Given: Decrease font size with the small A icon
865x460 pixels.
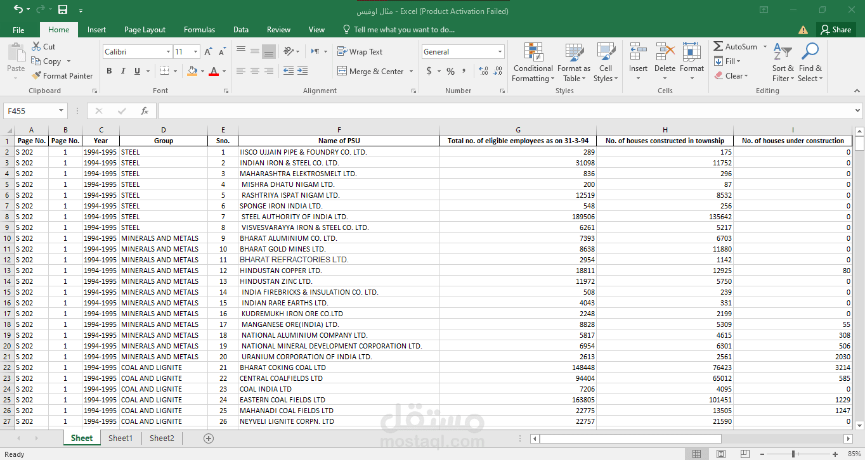Looking at the screenshot, I should pyautogui.click(x=222, y=52).
